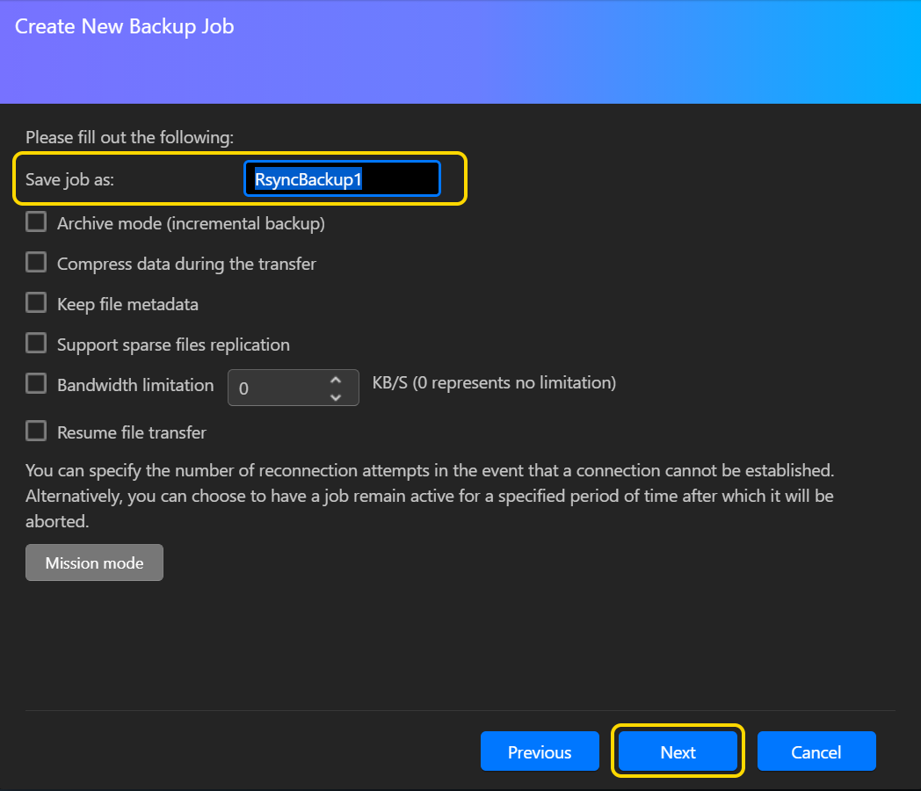921x791 pixels.
Task: Go back with the Previous button
Action: point(540,751)
